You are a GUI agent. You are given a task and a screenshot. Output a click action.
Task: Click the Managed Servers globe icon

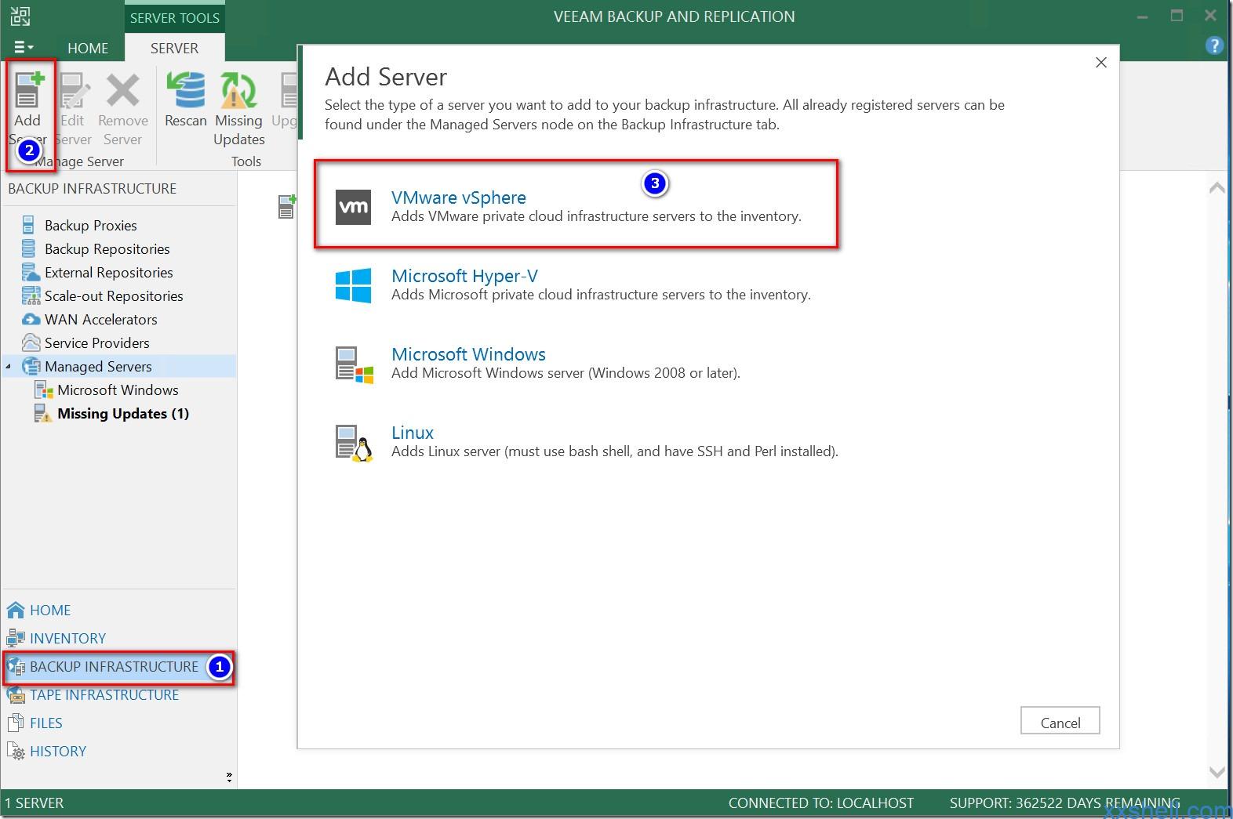(31, 366)
